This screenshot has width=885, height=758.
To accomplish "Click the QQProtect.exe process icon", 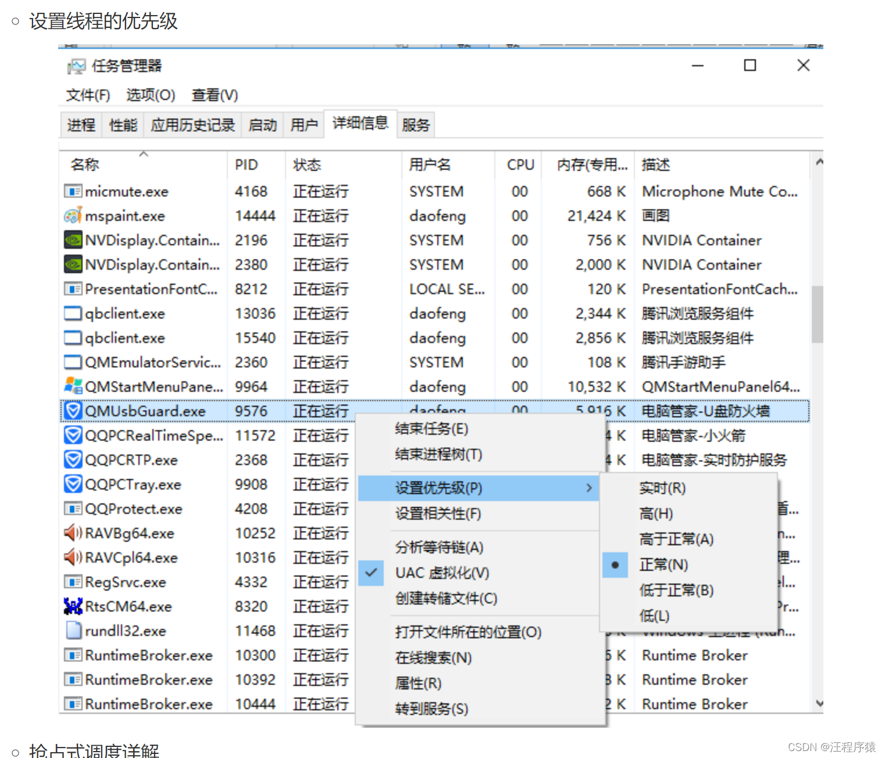I will coord(73,509).
